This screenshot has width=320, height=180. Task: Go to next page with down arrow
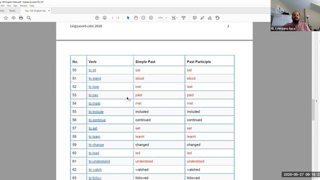tap(104, 18)
